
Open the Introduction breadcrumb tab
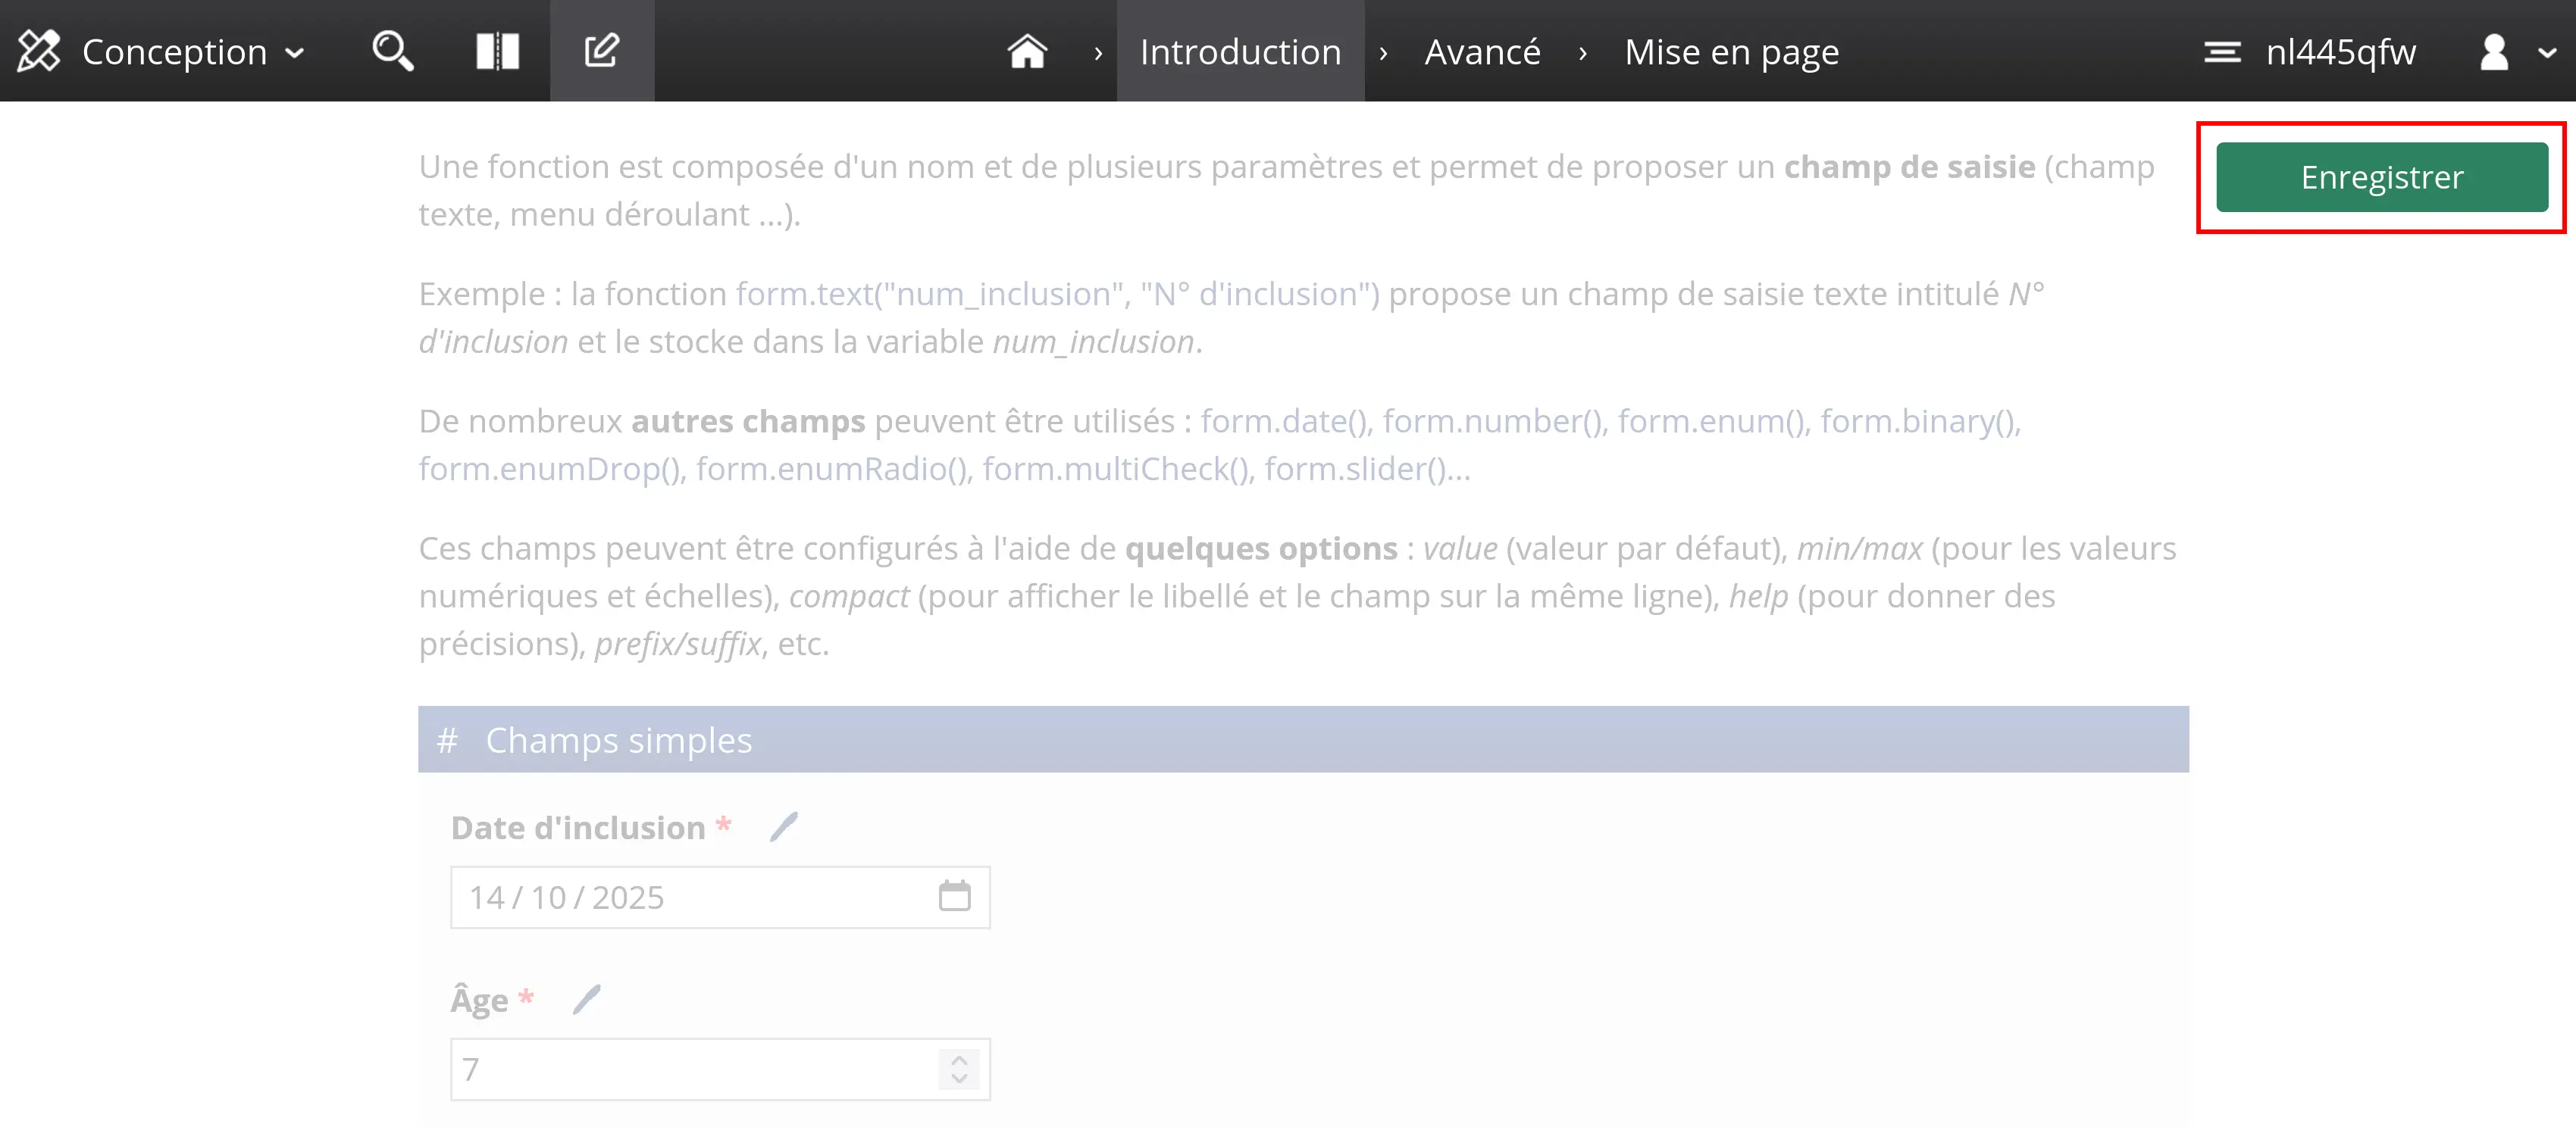click(x=1240, y=51)
